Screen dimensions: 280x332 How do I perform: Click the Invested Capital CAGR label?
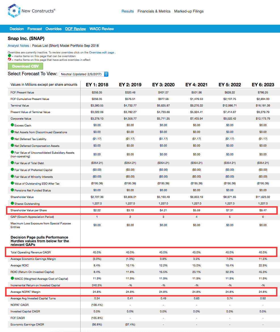point(25,312)
